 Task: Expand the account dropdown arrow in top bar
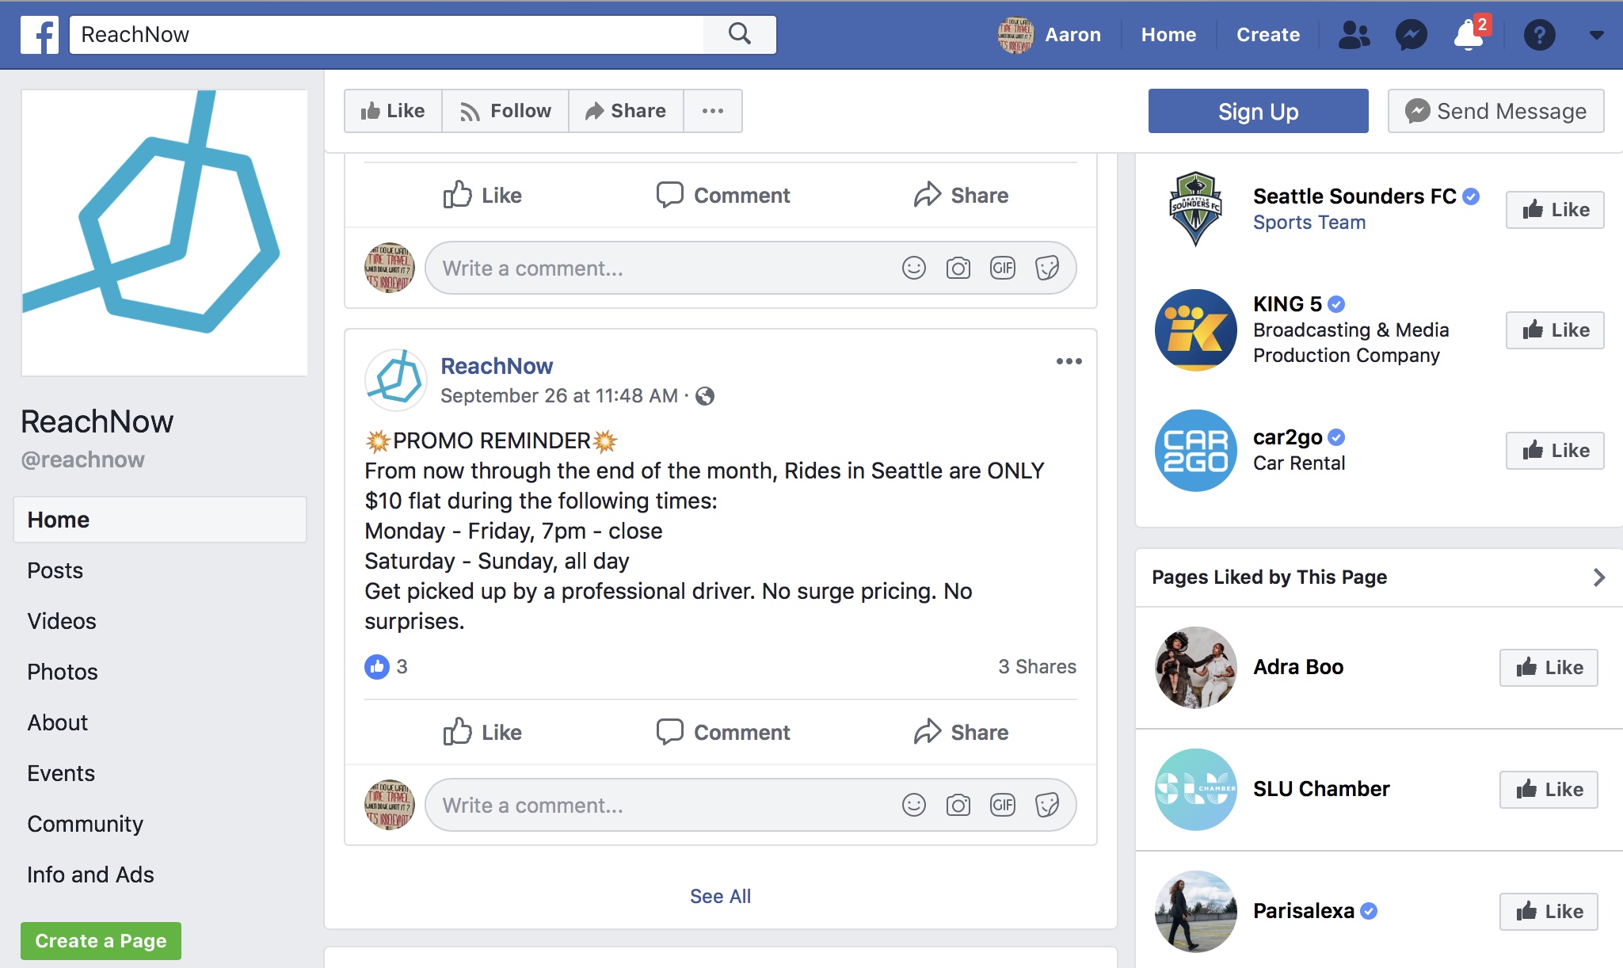[1596, 35]
